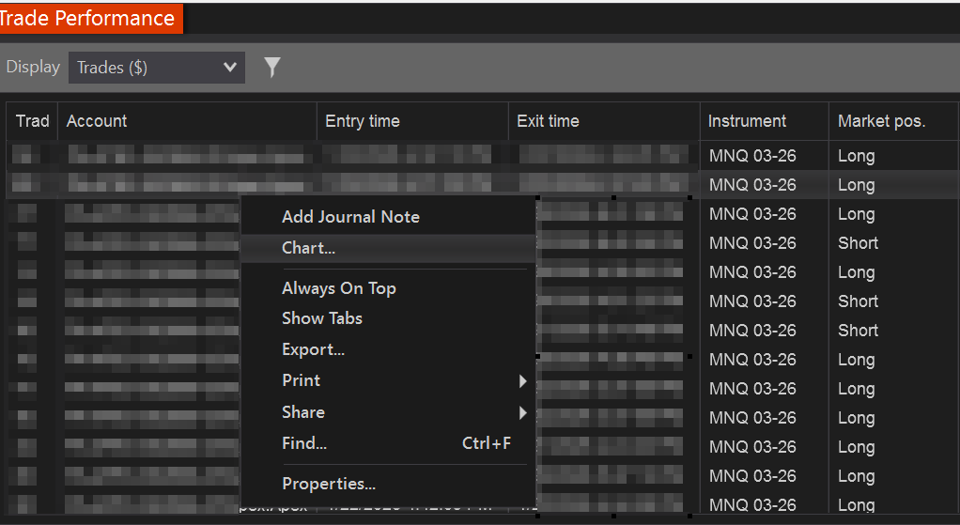
Task: Open the Display Trades ($) dropdown
Action: pyautogui.click(x=157, y=68)
